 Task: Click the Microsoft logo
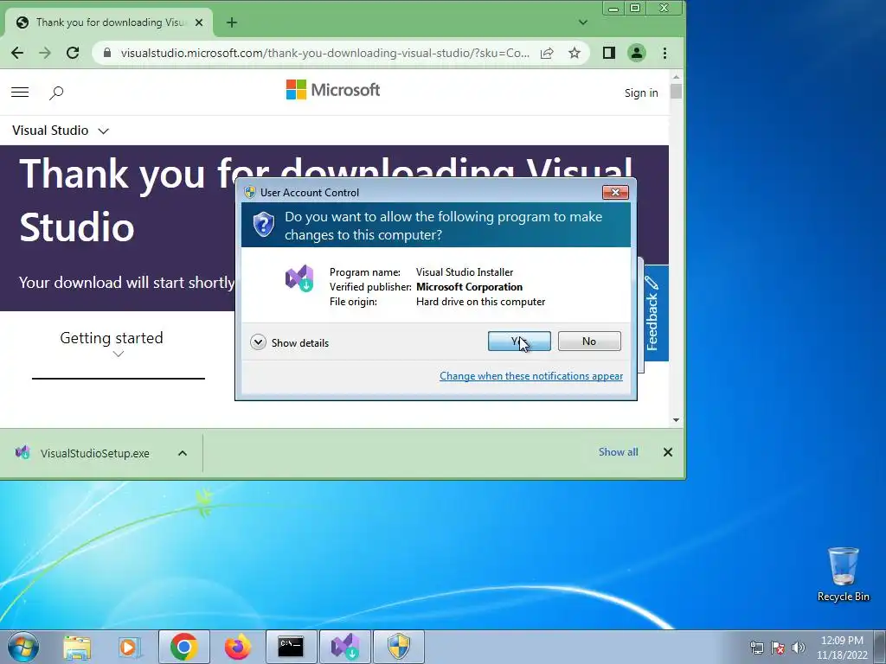pos(333,90)
